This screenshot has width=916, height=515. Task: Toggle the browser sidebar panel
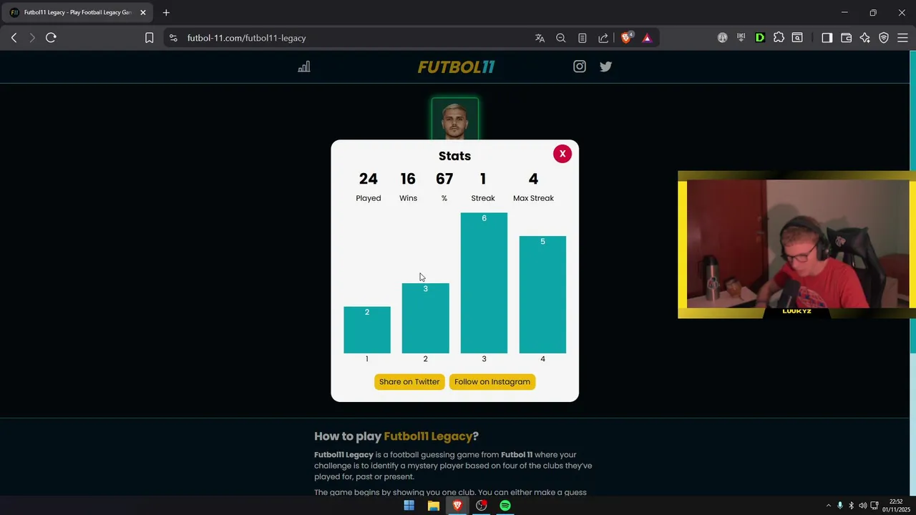(x=827, y=38)
